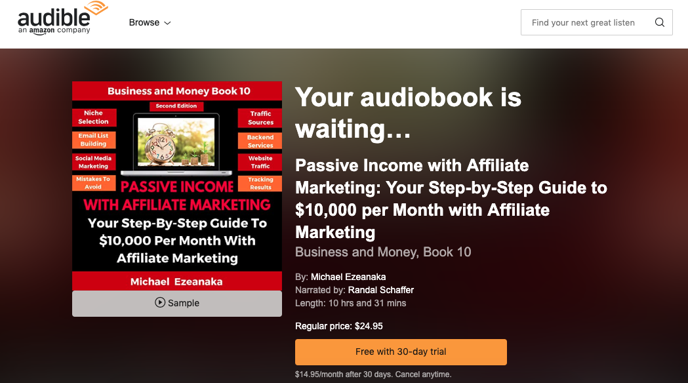Open narrator Randal Schaffer link
The height and width of the screenshot is (383, 688).
381,290
